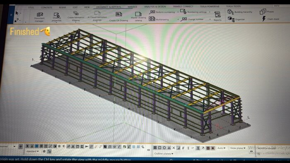Click the round icon beside standard dropdown
Image resolution: width=290 pixels, height=163 pixels.
pyautogui.click(x=44, y=151)
